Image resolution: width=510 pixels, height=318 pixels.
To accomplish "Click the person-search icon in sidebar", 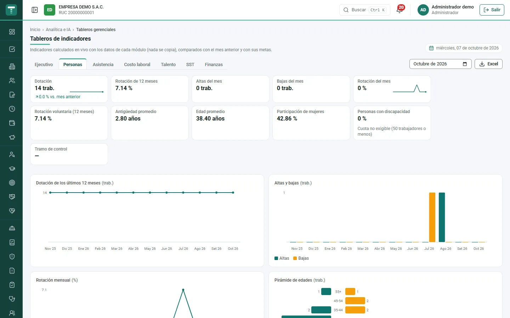I will tap(12, 154).
